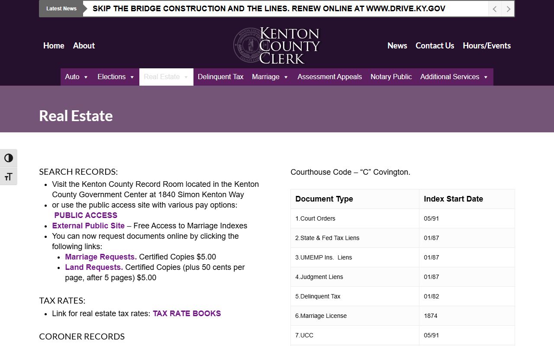The image size is (554, 346).
Task: Click the 'Index Start Date' column header
Action: (x=467, y=199)
